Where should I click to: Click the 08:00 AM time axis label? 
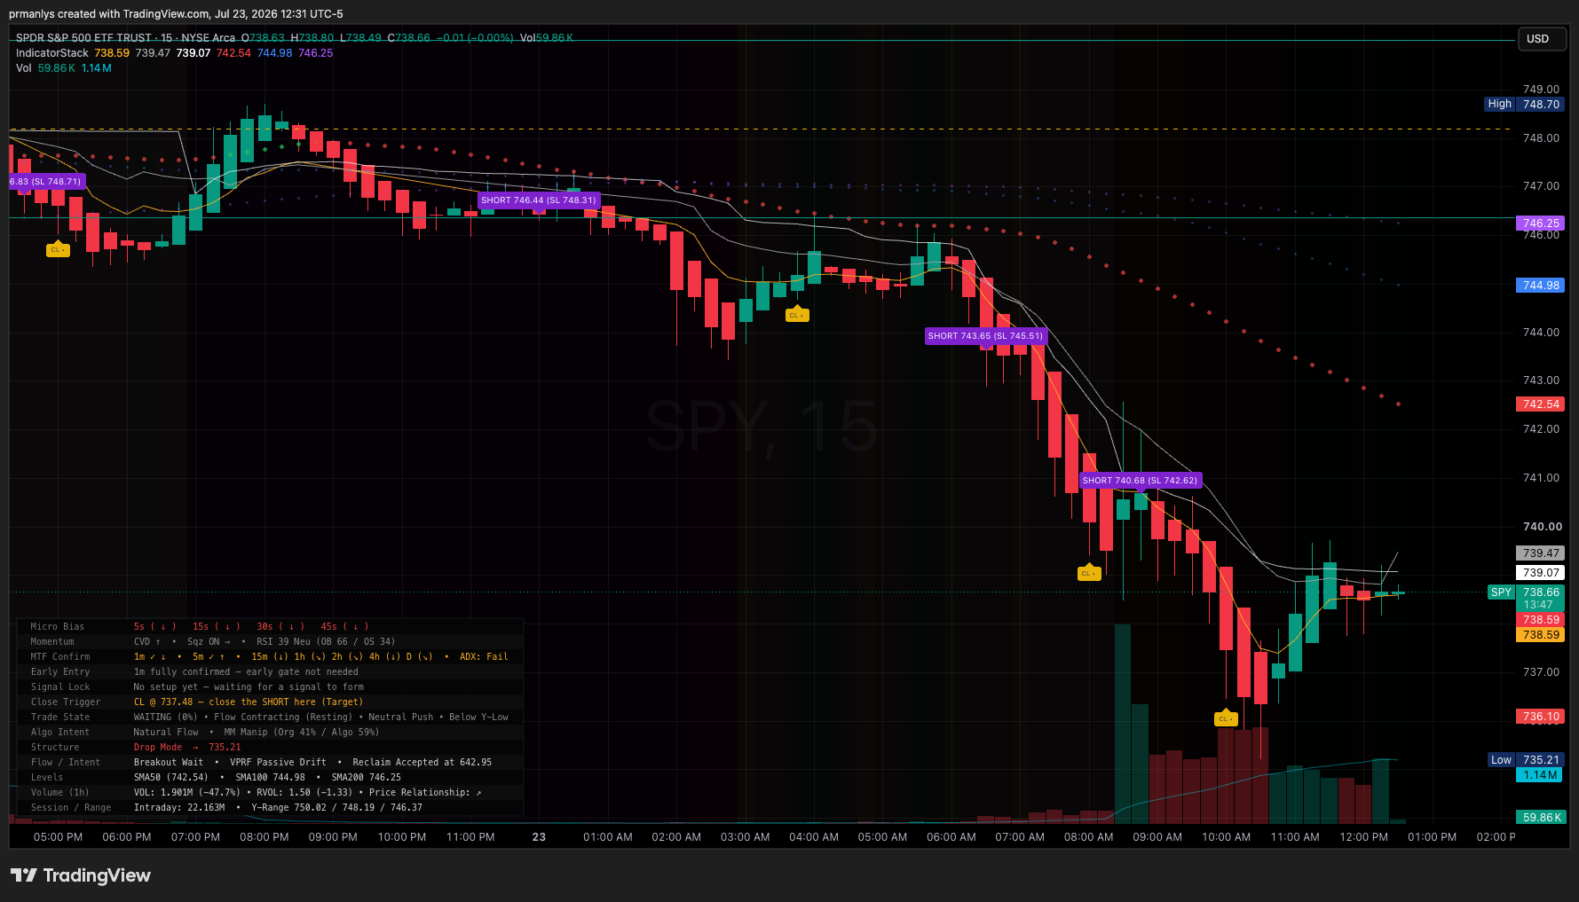1088,837
